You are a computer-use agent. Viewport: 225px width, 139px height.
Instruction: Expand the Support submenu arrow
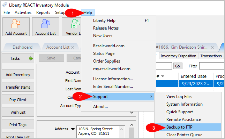(151, 97)
